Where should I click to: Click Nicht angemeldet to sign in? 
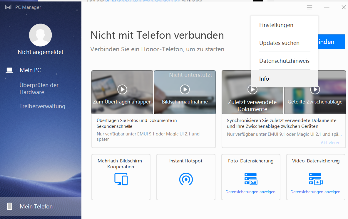coord(40,52)
